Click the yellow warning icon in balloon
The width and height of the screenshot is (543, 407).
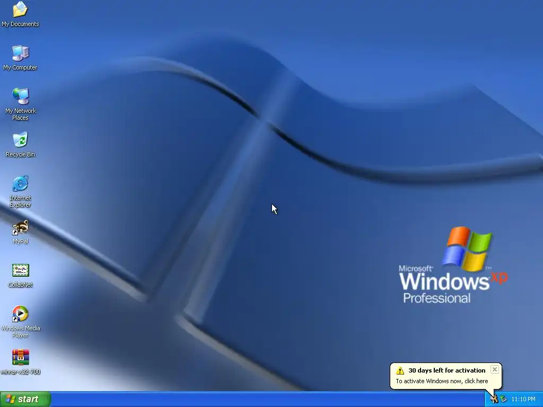400,370
